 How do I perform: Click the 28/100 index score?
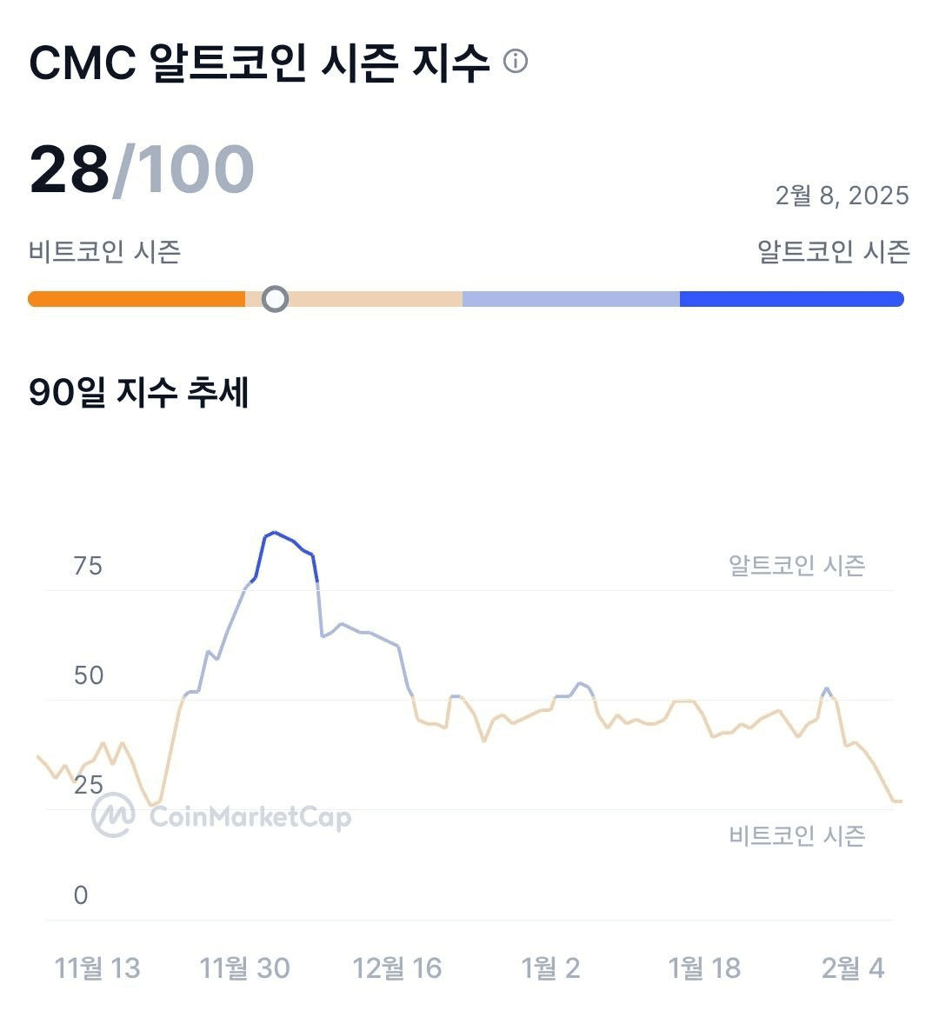point(142,169)
